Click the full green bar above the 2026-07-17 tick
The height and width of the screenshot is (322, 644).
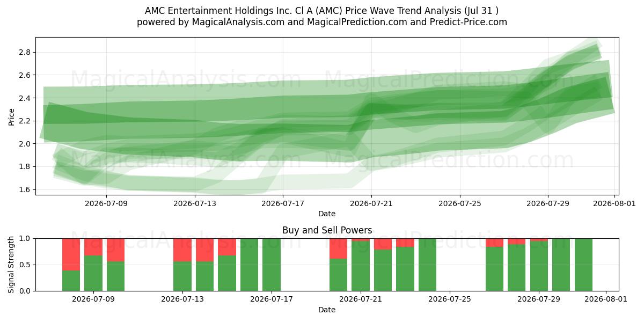pos(272,265)
